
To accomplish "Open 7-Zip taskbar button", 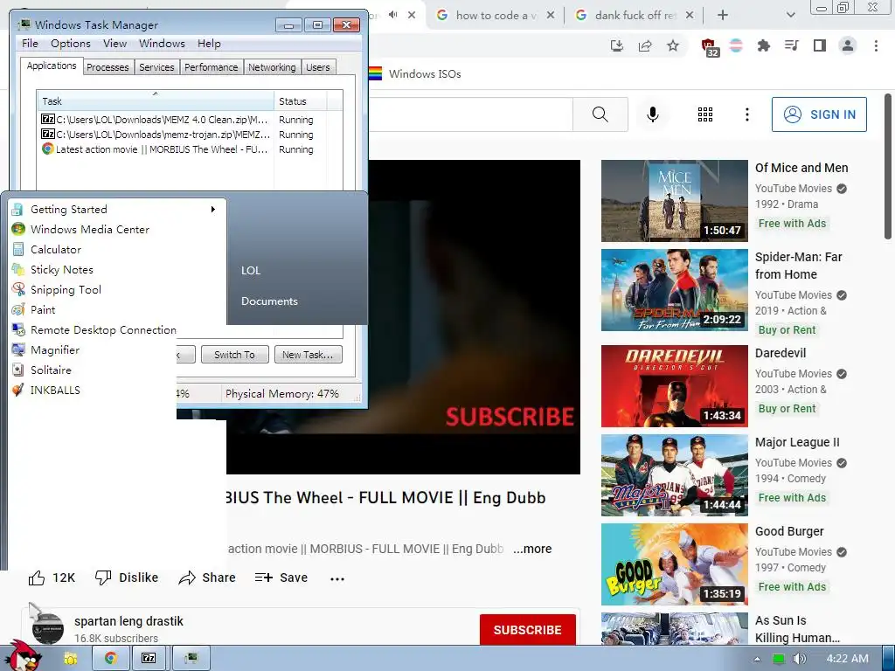I will click(x=149, y=659).
